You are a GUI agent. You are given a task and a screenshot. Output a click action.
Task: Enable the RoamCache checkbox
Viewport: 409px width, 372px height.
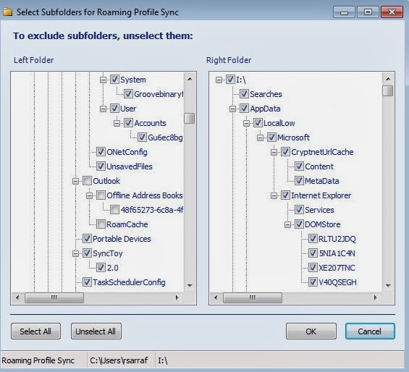pyautogui.click(x=101, y=224)
